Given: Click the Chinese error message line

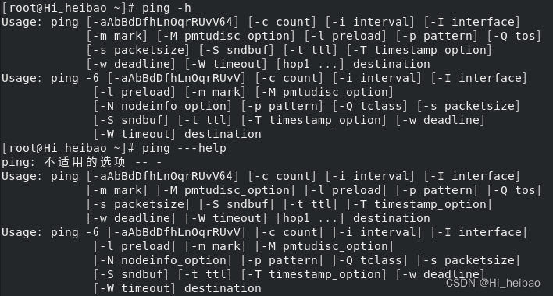Looking at the screenshot, I should click(x=82, y=162).
